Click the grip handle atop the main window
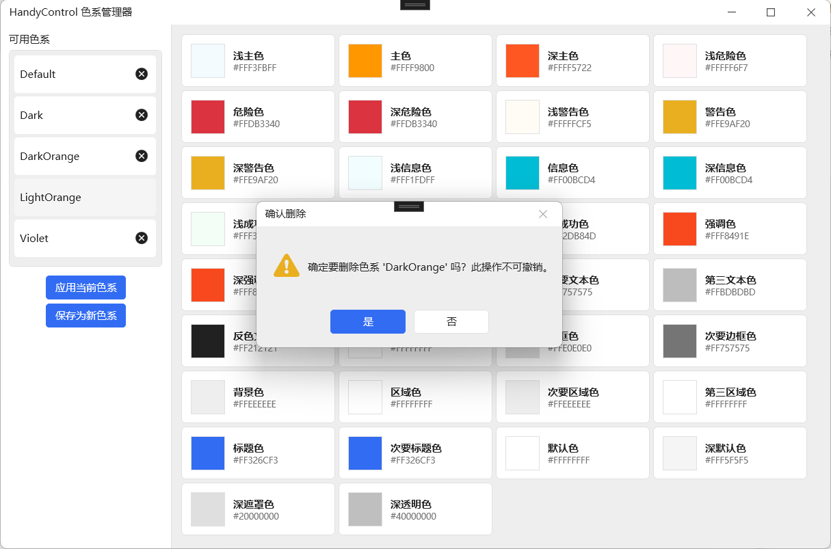 click(415, 5)
